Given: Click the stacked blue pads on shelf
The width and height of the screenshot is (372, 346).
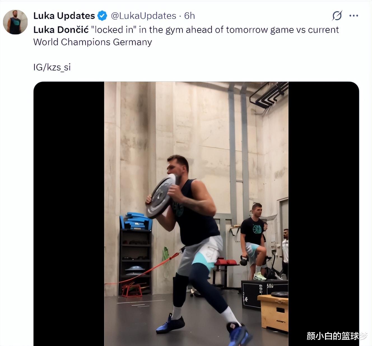Looking at the screenshot, I should (136, 221).
